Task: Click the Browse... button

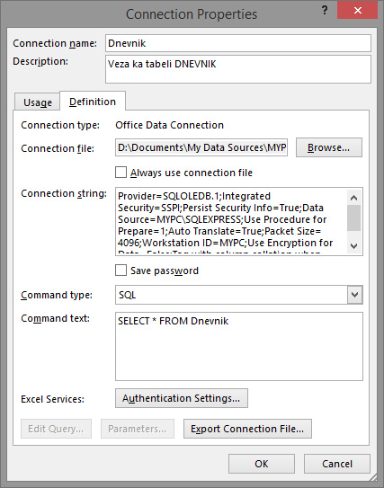Action: [x=329, y=147]
